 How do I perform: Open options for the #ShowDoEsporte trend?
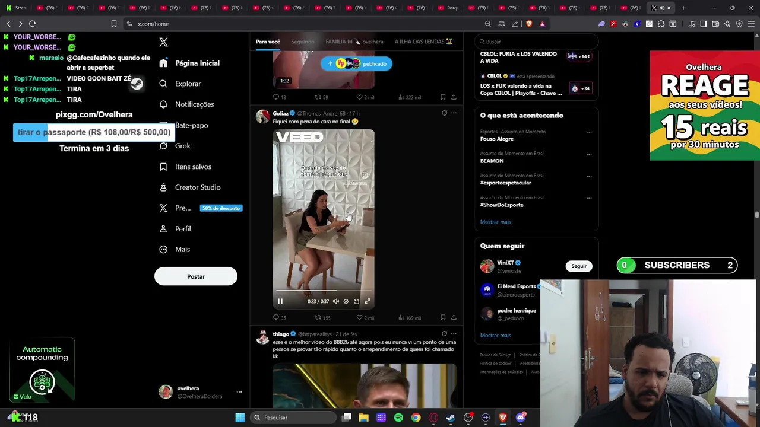tap(589, 198)
